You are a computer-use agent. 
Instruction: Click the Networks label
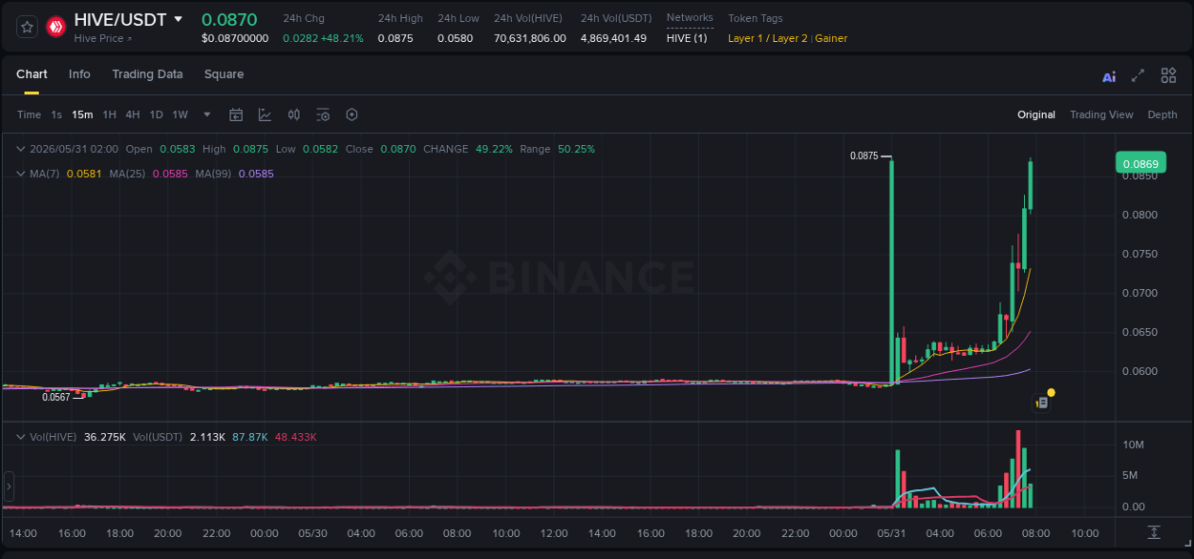(690, 17)
